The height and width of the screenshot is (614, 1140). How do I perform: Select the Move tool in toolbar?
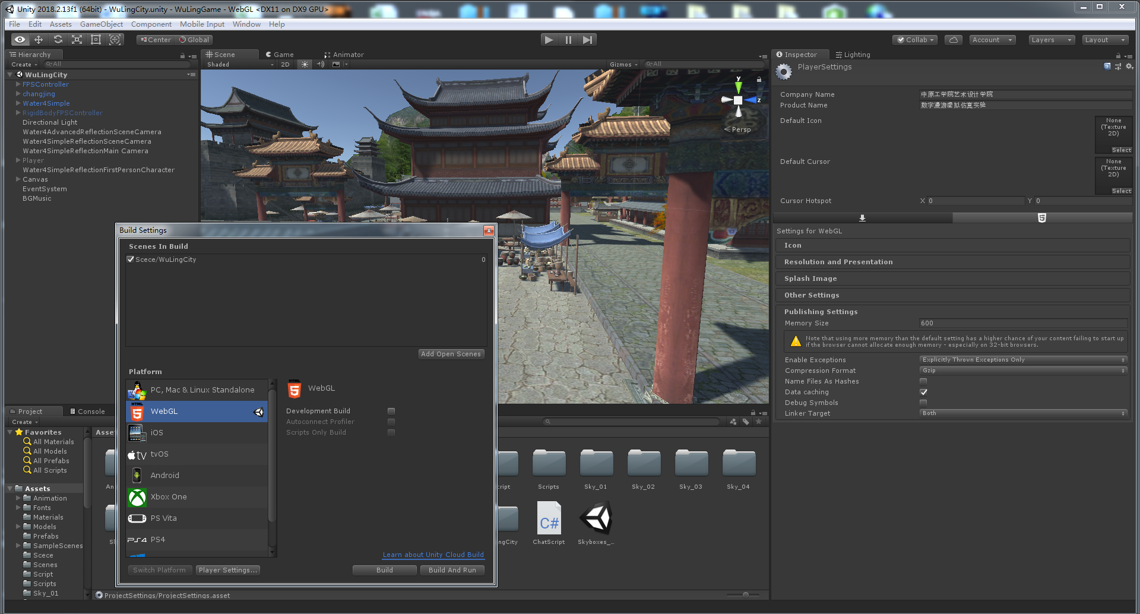click(39, 40)
